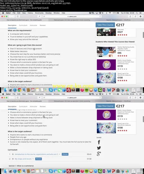This screenshot has width=144, height=174.
Task: Switch to Curriculum tab in upper page
Action: pyautogui.click(x=23, y=25)
